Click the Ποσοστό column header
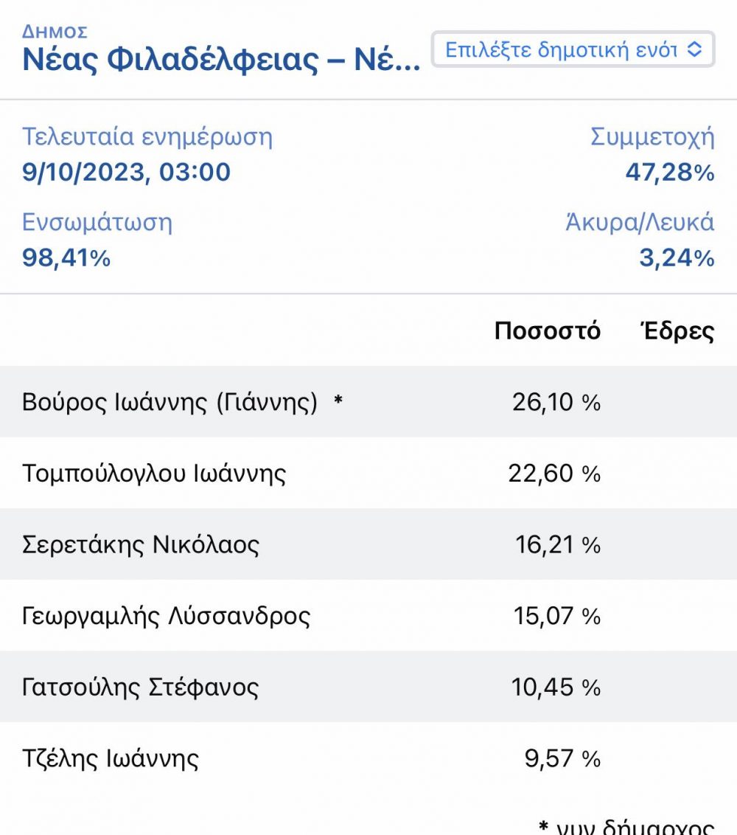This screenshot has width=737, height=835. pos(548,330)
